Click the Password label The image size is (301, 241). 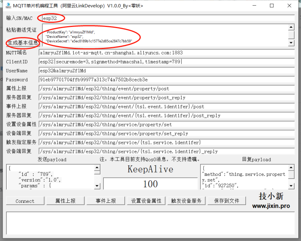17,80
